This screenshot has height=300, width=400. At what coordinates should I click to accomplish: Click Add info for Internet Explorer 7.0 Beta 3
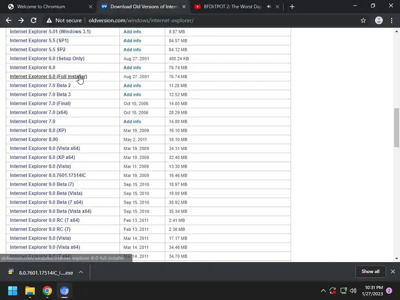pos(132,95)
